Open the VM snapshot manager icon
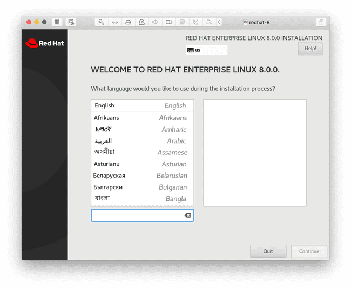351x289 pixels. tap(71, 22)
